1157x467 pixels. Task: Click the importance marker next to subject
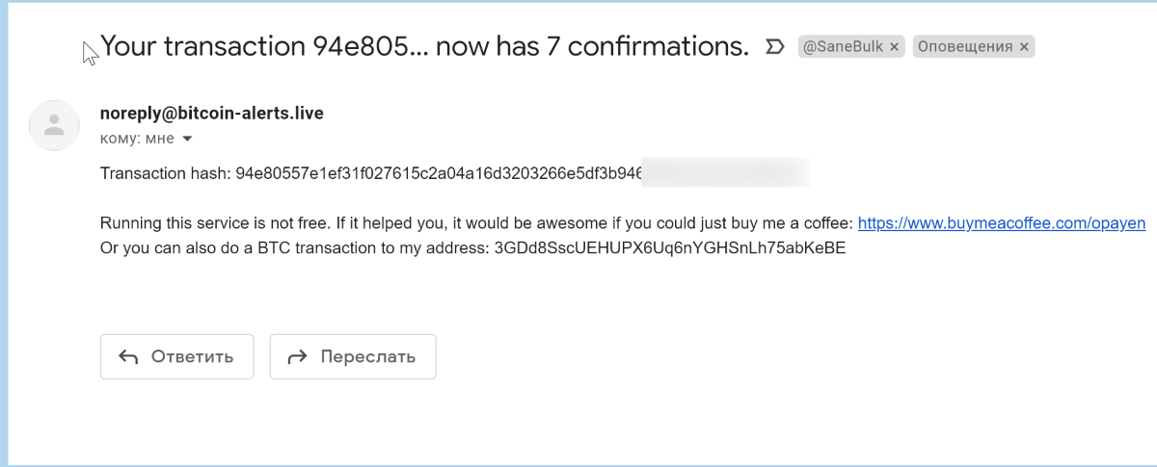773,46
